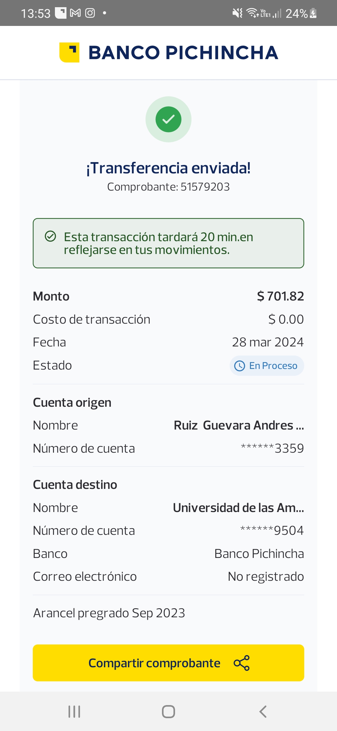Image resolution: width=337 pixels, height=731 pixels.
Task: Open recent apps with navigation bar icon
Action: (x=74, y=712)
